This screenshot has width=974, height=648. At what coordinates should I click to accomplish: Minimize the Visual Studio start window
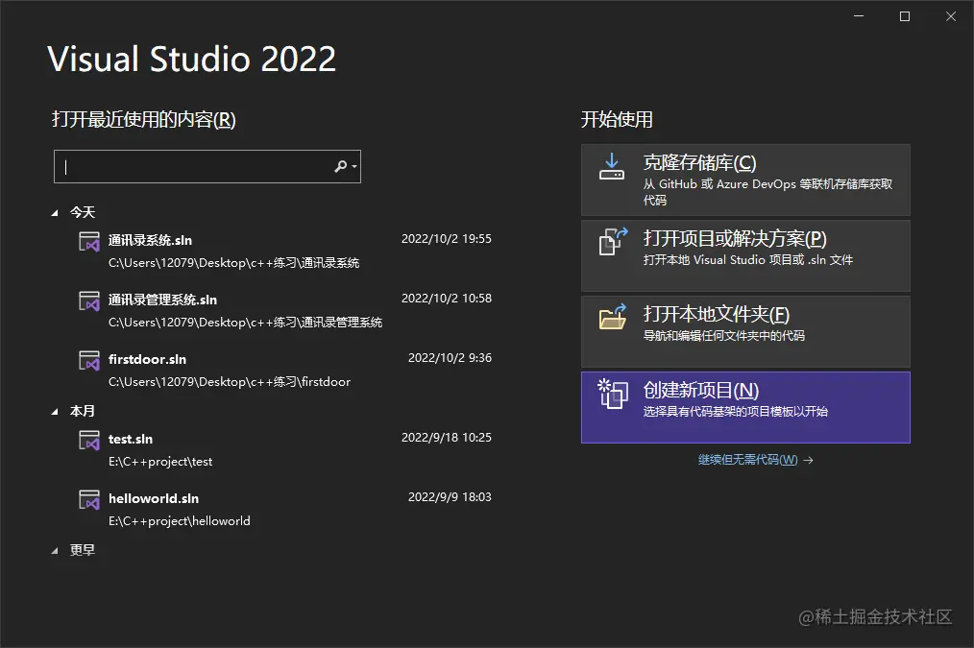point(859,16)
